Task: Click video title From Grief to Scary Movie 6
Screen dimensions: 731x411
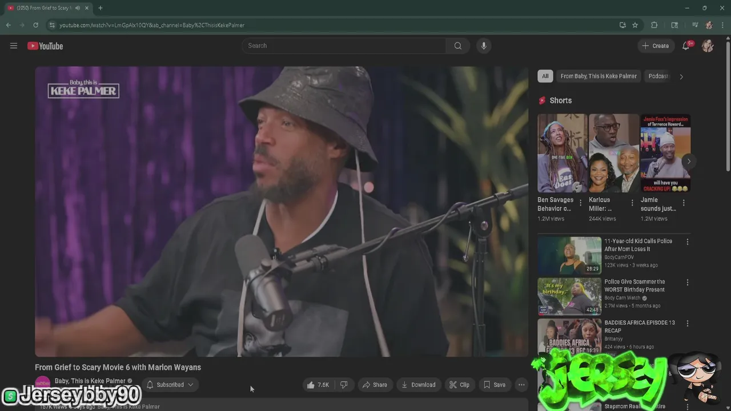Action: pos(118,367)
